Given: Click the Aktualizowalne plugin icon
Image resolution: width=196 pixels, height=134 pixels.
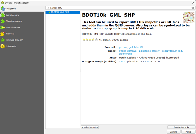Looking at the screenshot, I should click(3, 28).
